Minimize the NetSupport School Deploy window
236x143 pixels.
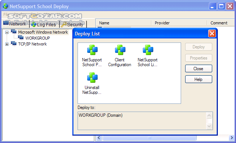pyautogui.click(x=213, y=6)
